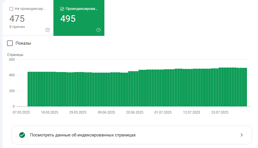Click the Страницы axis title
258x148 pixels.
tap(15, 55)
